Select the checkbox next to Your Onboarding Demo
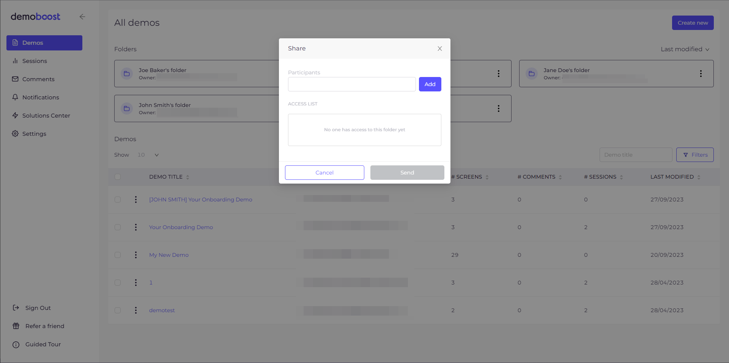This screenshot has height=363, width=729. pyautogui.click(x=118, y=227)
